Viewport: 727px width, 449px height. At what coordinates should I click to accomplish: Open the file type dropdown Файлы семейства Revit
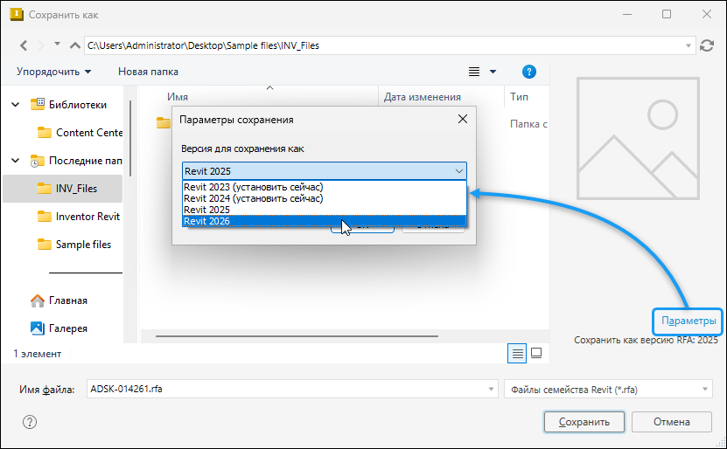pos(608,390)
